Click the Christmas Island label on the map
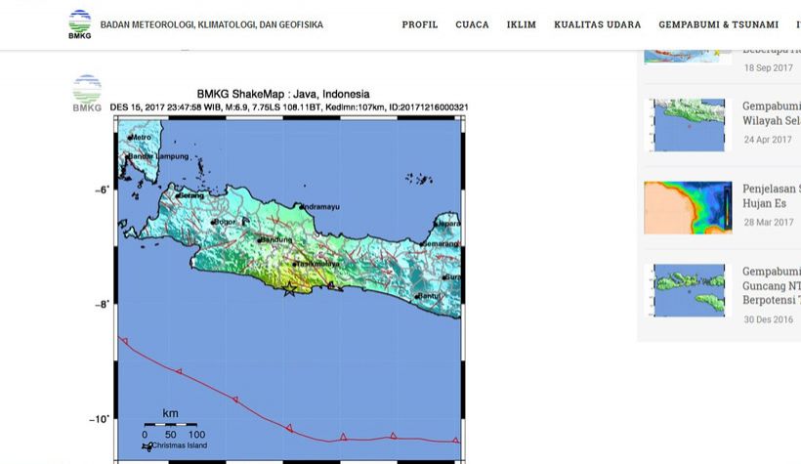This screenshot has height=464, width=801. point(180,445)
